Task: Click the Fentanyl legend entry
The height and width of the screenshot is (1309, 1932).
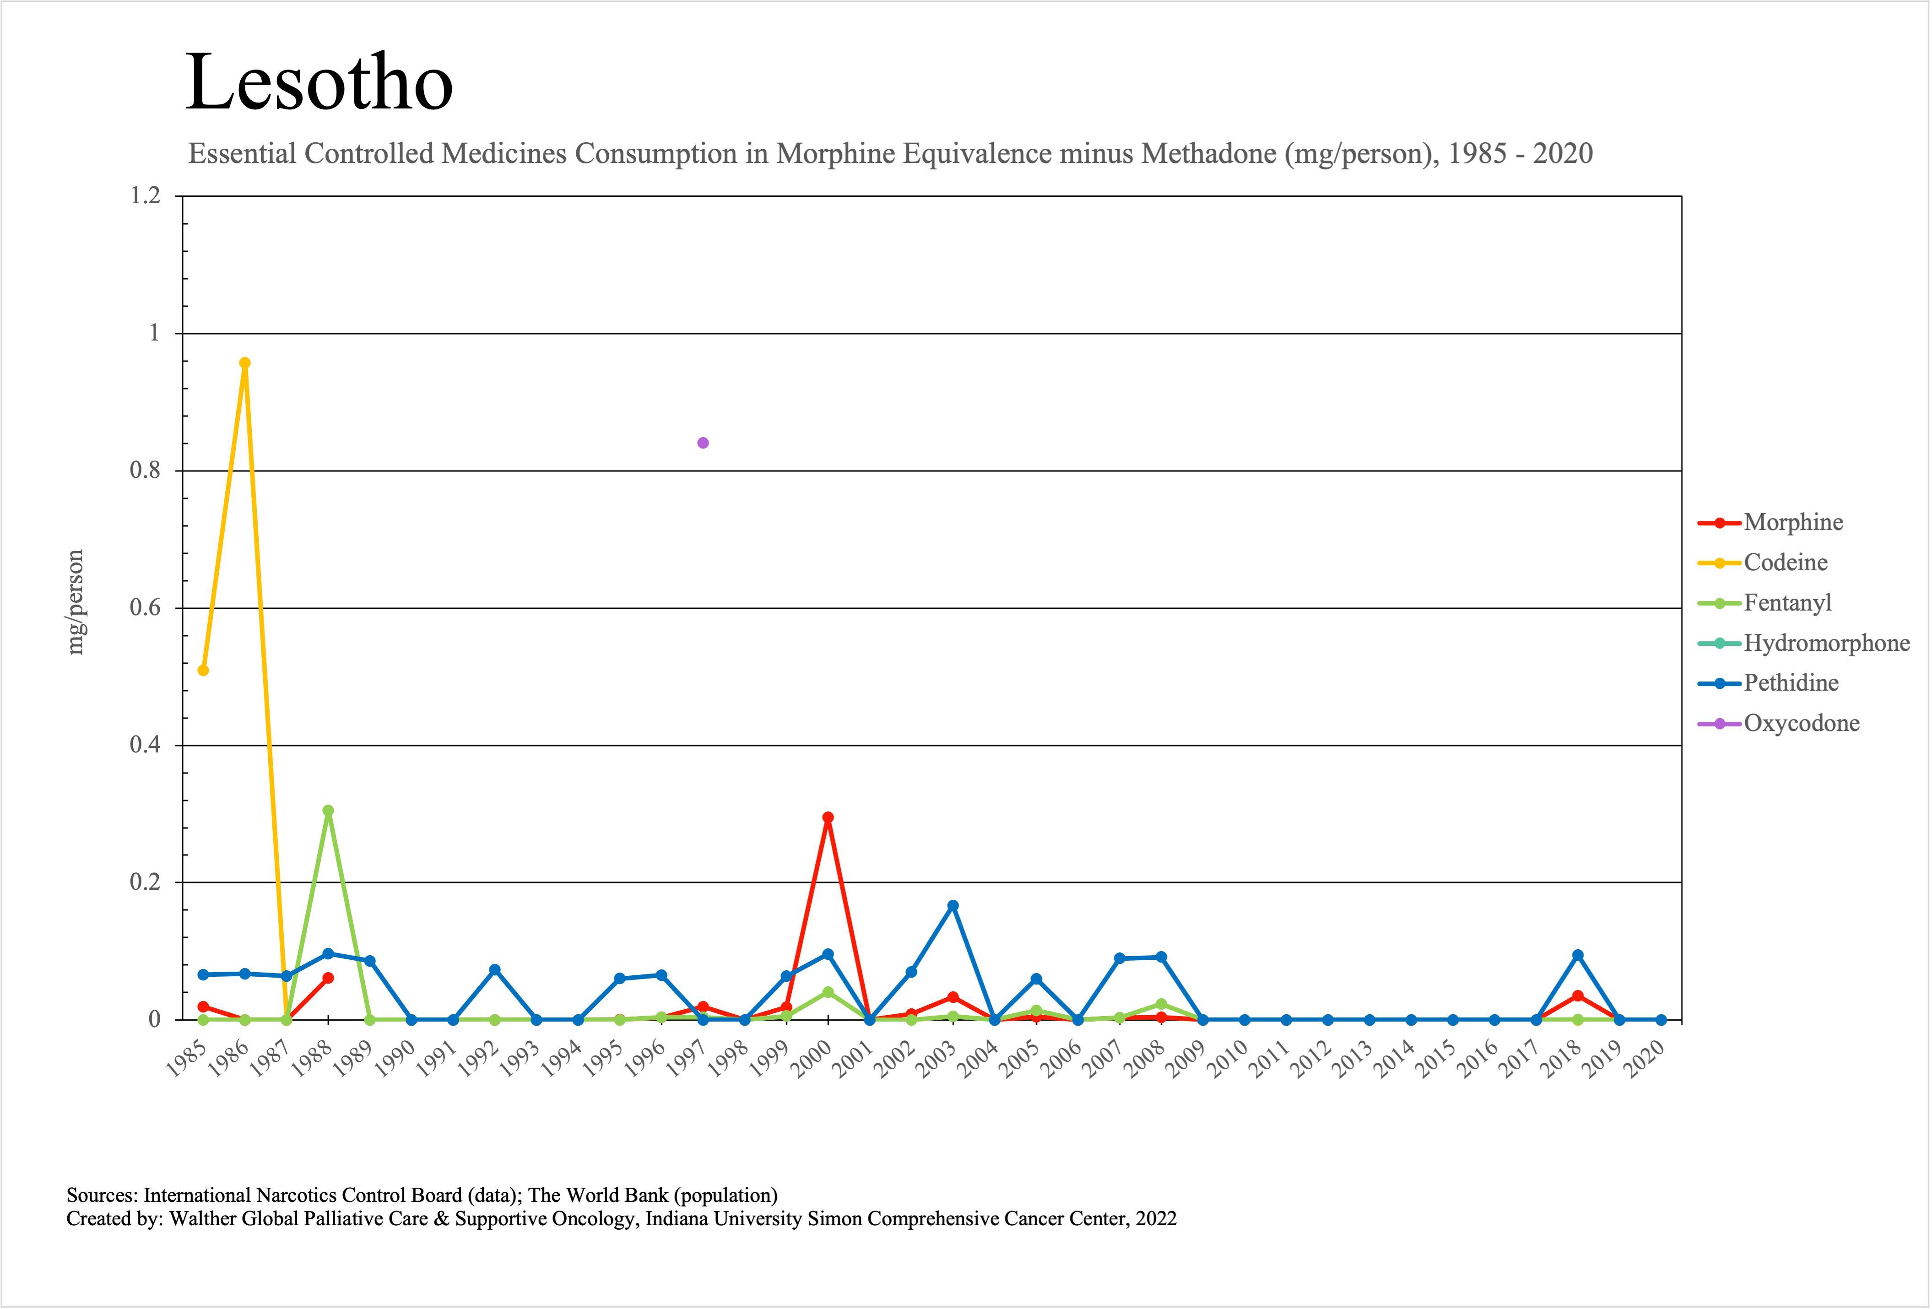Action: coord(1786,603)
